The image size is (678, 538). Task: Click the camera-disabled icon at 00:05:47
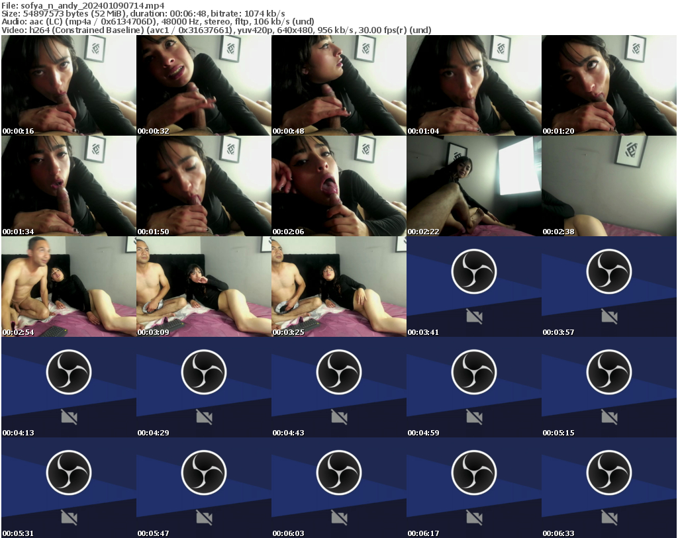(x=203, y=517)
